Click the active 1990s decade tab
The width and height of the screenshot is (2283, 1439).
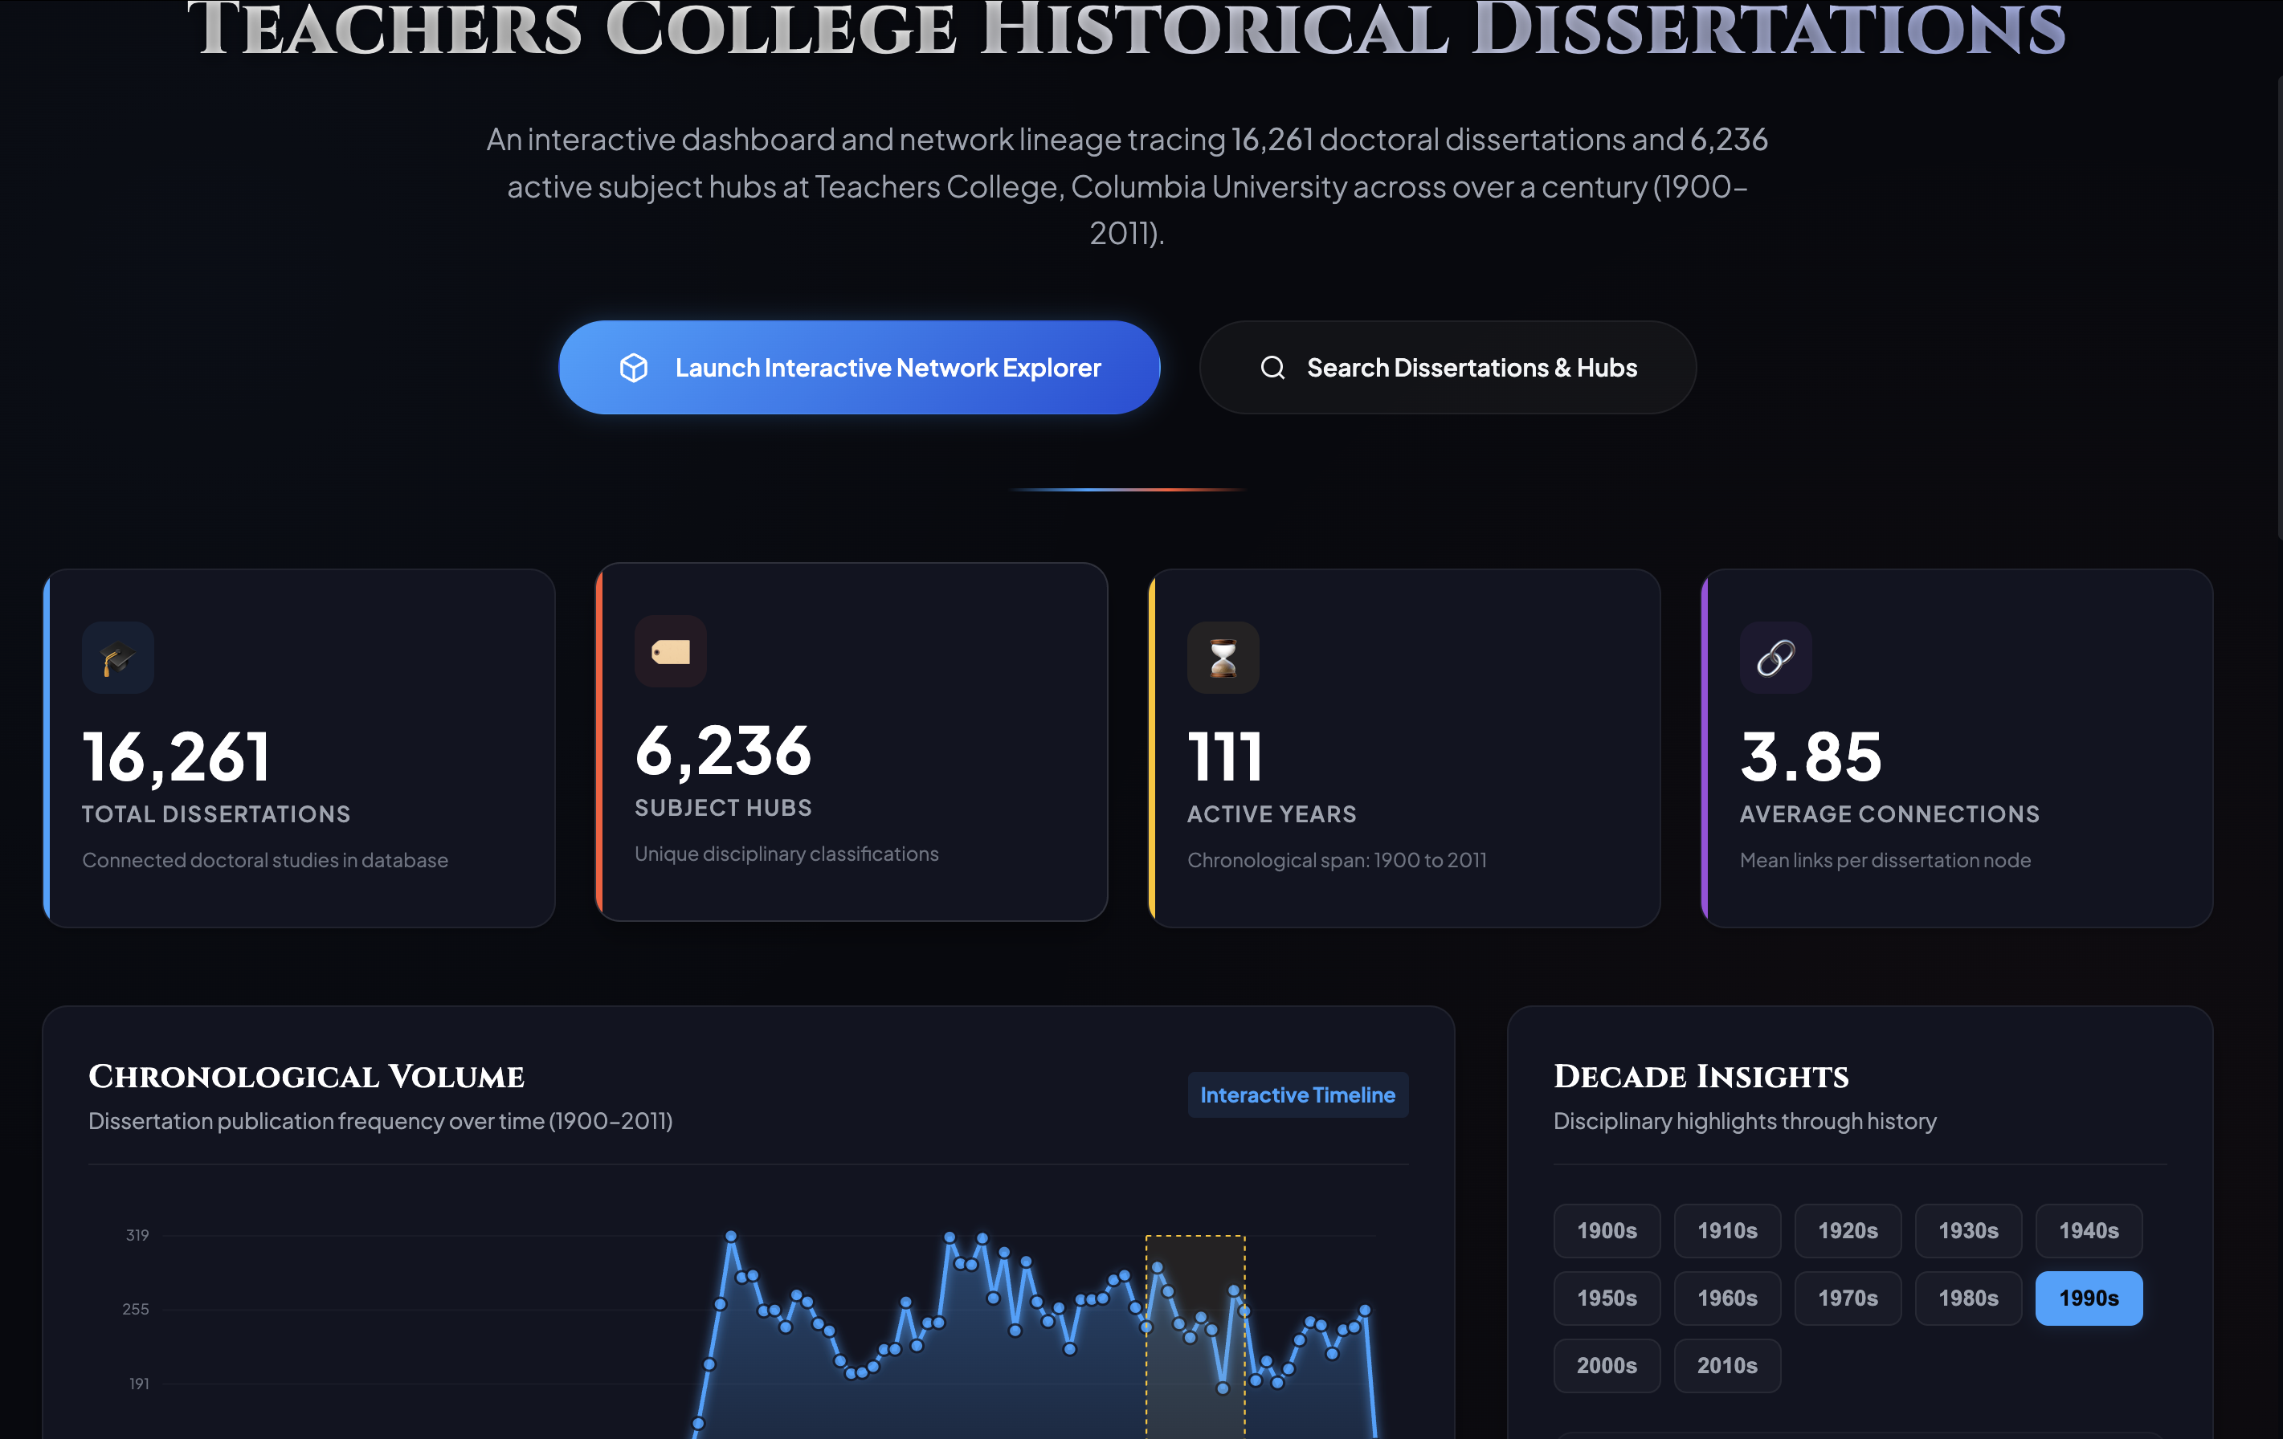click(x=2089, y=1298)
